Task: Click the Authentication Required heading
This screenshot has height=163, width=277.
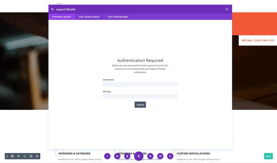Action: tap(140, 60)
